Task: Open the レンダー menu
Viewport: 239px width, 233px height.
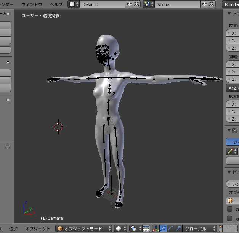Action: click(x=6, y=5)
